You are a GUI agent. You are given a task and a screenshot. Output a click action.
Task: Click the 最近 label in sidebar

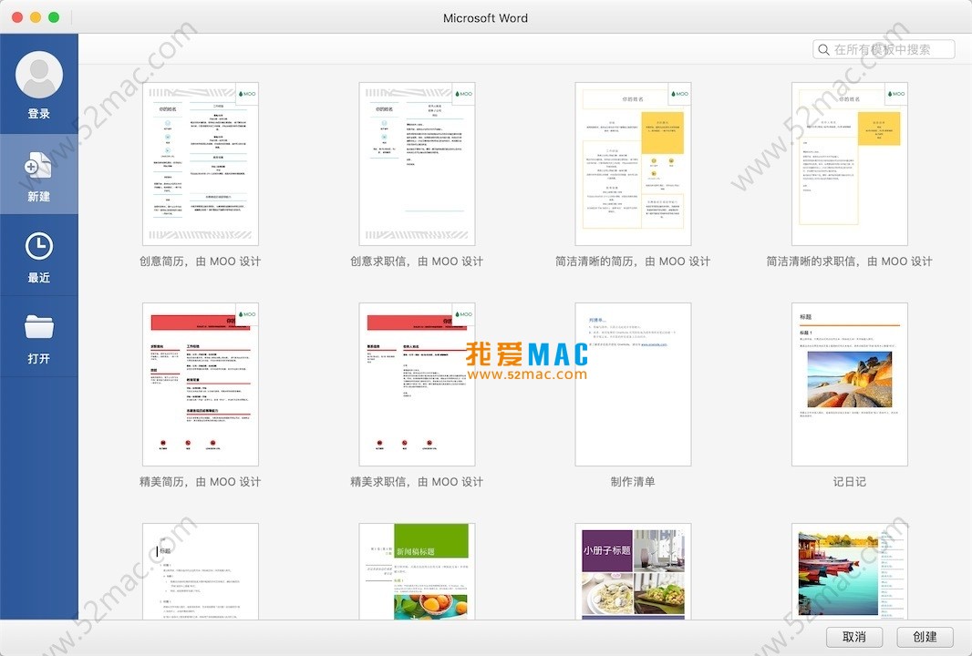click(x=39, y=278)
